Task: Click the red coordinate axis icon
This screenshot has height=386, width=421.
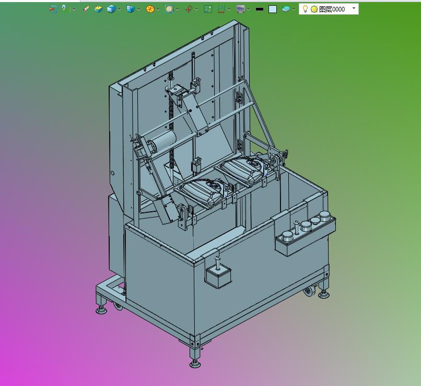Action: [x=189, y=9]
